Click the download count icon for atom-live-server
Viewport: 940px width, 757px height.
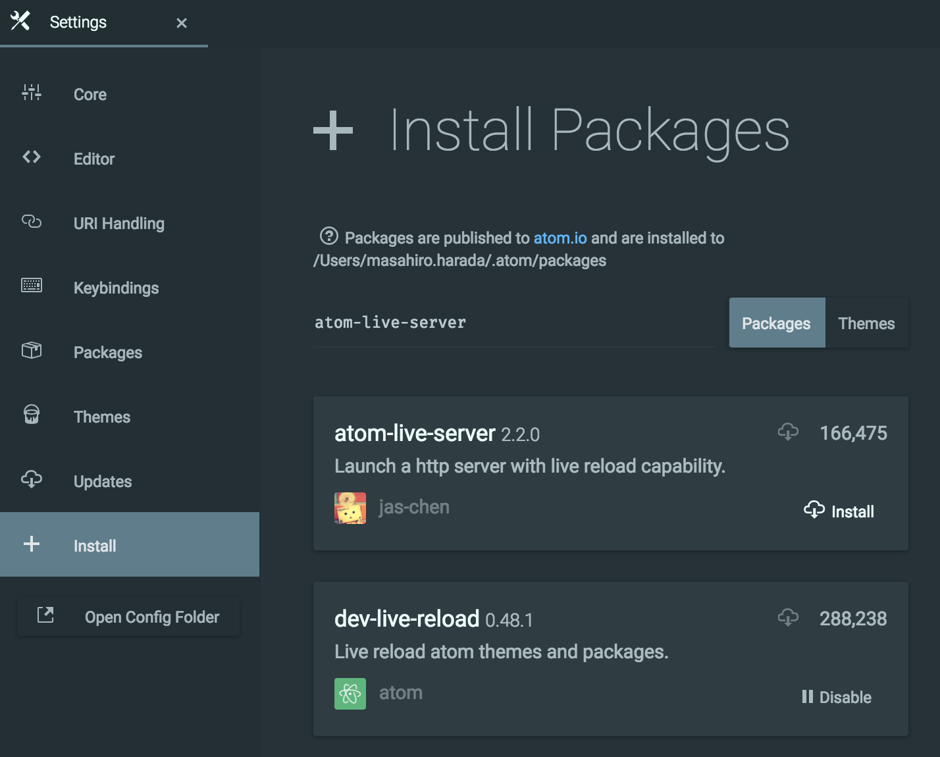coord(787,432)
